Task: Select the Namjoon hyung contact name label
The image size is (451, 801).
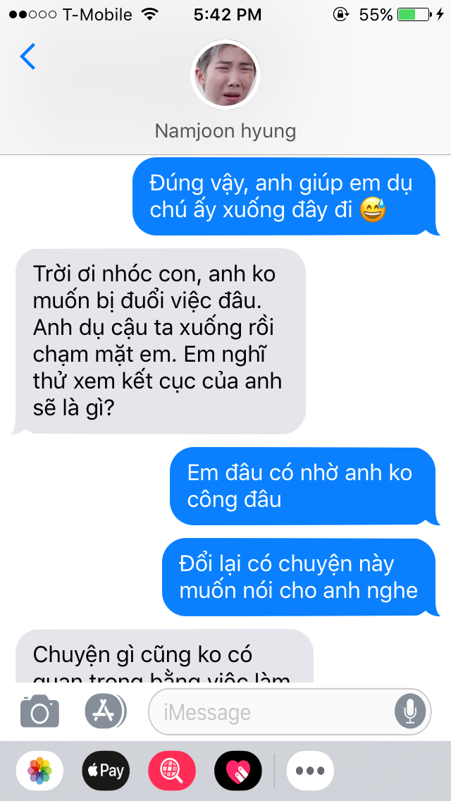Action: (225, 130)
